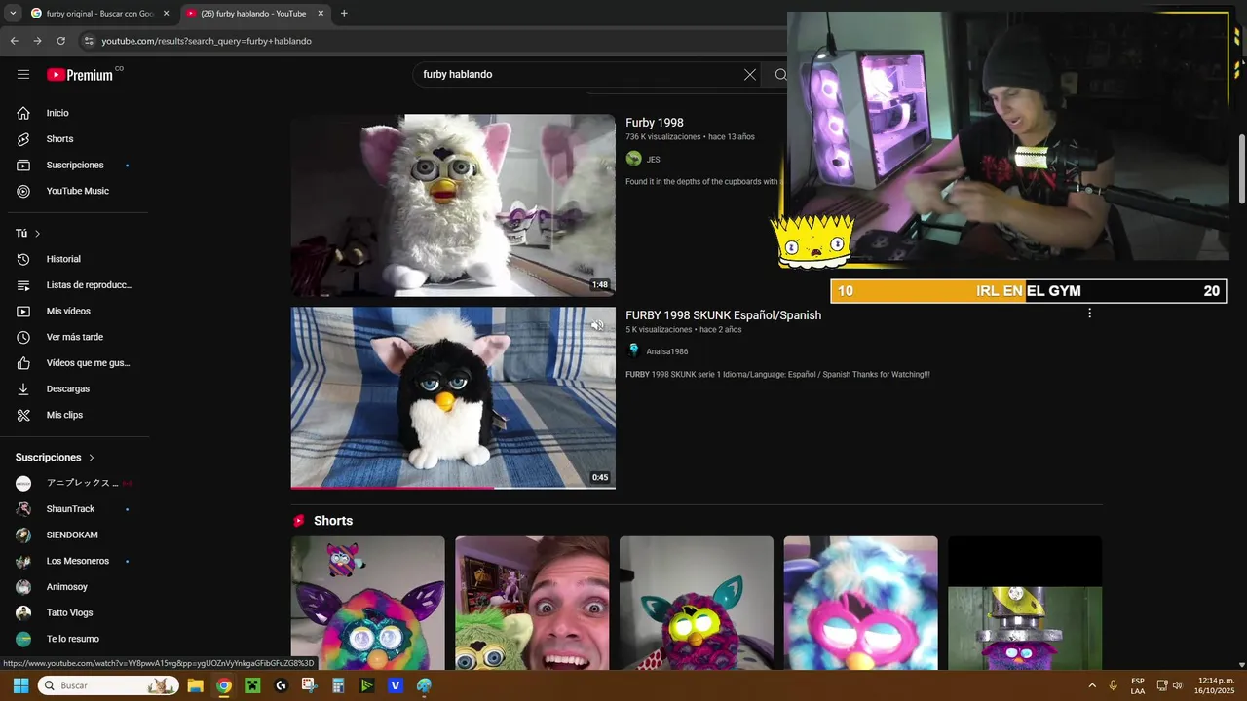
Task: Click the page vertical scrollbar thumb
Action: click(1242, 168)
